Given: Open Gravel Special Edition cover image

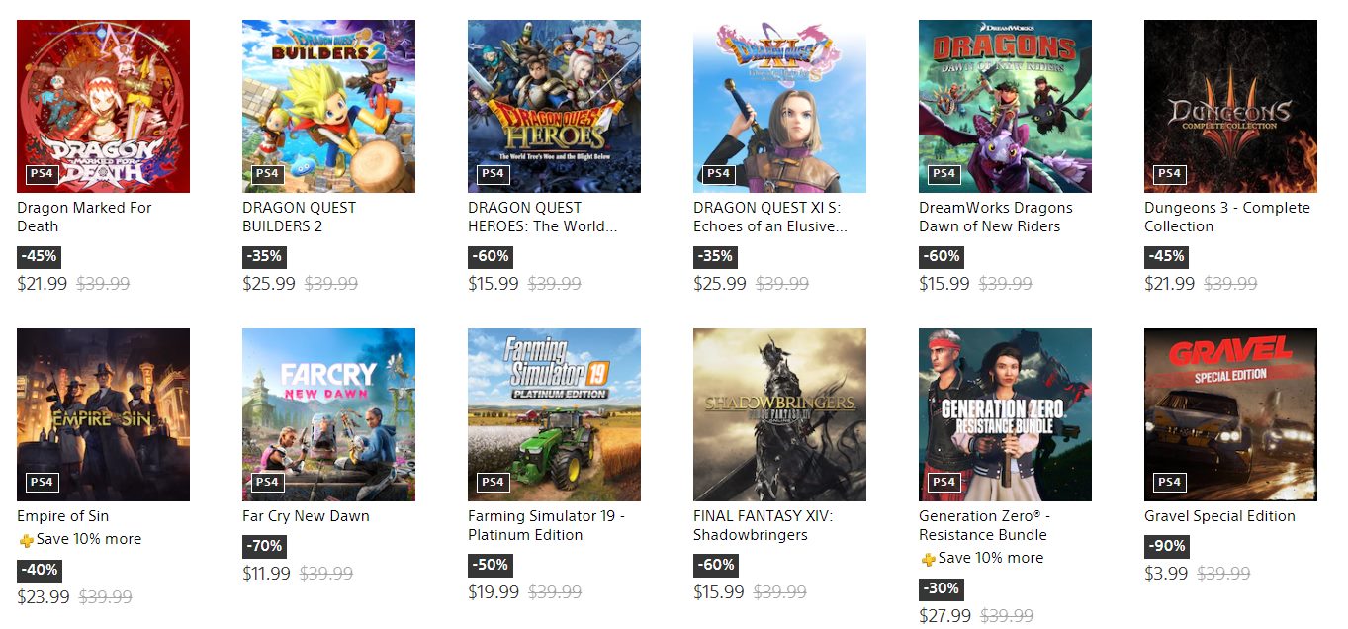Looking at the screenshot, I should [x=1230, y=414].
